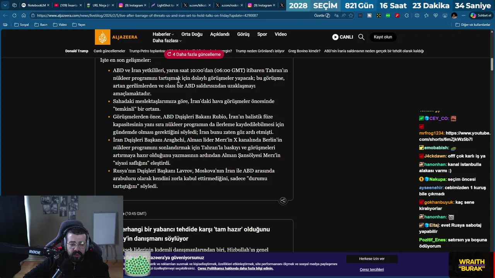Open the yellow arrows extension icon

379,15
